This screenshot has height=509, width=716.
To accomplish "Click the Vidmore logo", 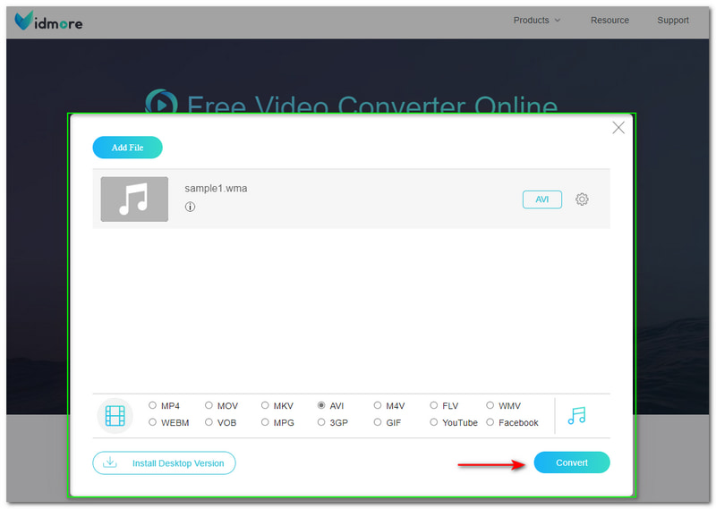I will 49,20.
